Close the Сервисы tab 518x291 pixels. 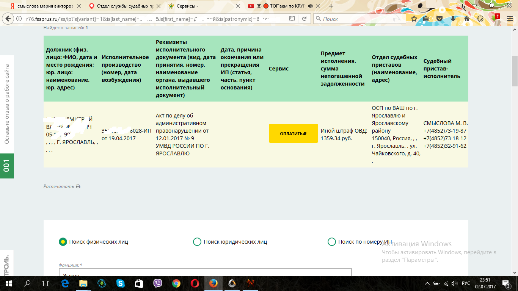coord(238,6)
